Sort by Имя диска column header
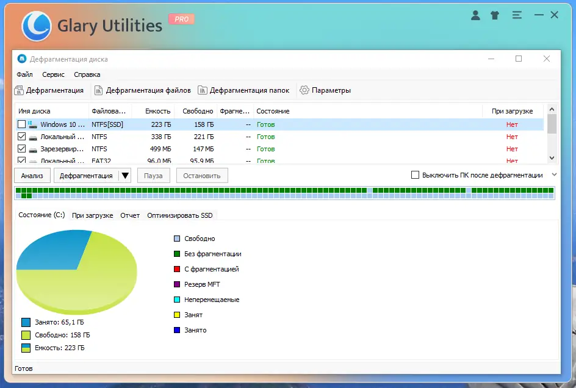The height and width of the screenshot is (388, 576). tap(52, 111)
